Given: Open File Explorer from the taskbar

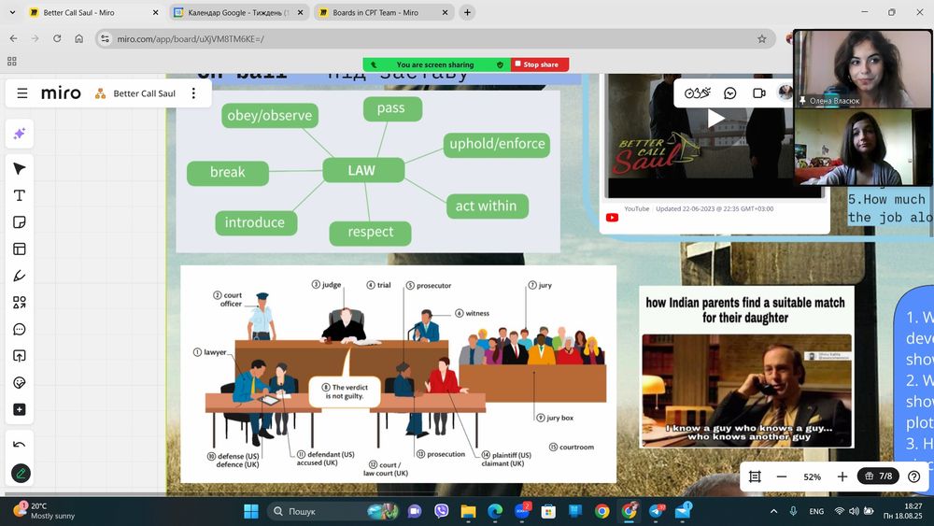Looking at the screenshot, I should pyautogui.click(x=468, y=511).
